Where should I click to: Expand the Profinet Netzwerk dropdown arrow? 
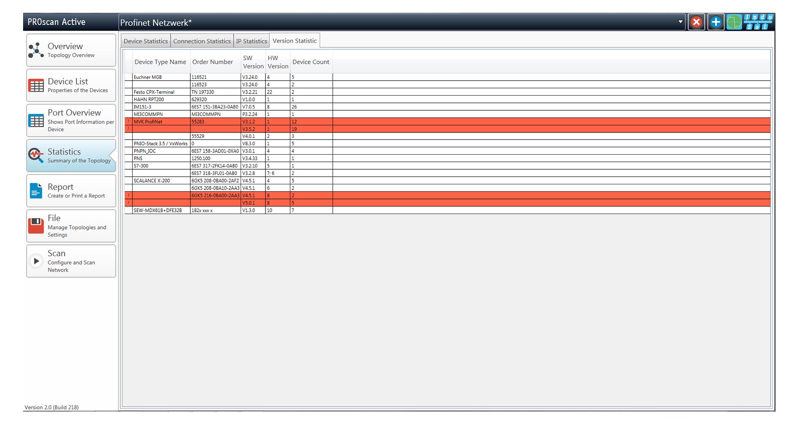tap(680, 22)
